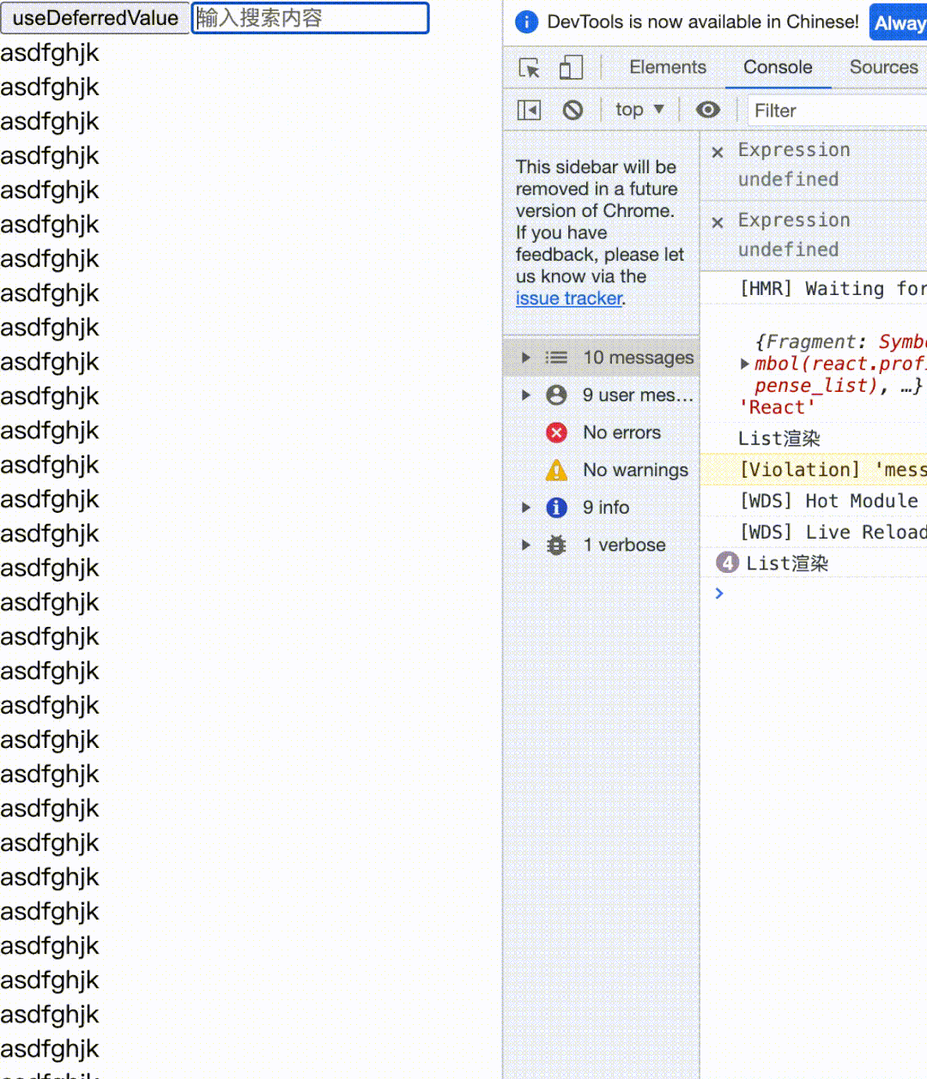
Task: Open the top context dropdown
Action: pos(640,110)
